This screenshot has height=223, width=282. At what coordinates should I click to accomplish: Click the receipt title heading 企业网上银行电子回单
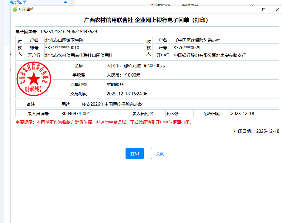click(146, 20)
